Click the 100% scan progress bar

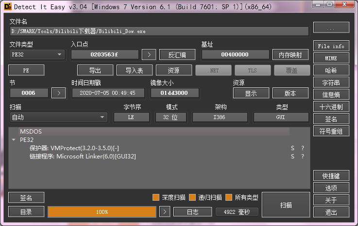(x=102, y=212)
